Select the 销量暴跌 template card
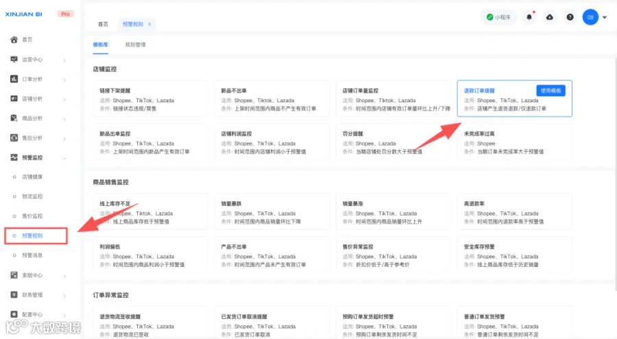This screenshot has height=339, width=617. [x=272, y=212]
